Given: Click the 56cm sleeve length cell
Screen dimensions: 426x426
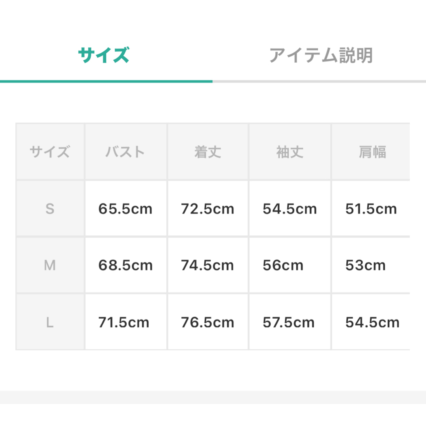Looking at the screenshot, I should tap(283, 265).
